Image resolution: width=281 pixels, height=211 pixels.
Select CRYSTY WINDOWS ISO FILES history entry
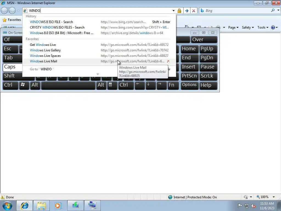point(99,27)
